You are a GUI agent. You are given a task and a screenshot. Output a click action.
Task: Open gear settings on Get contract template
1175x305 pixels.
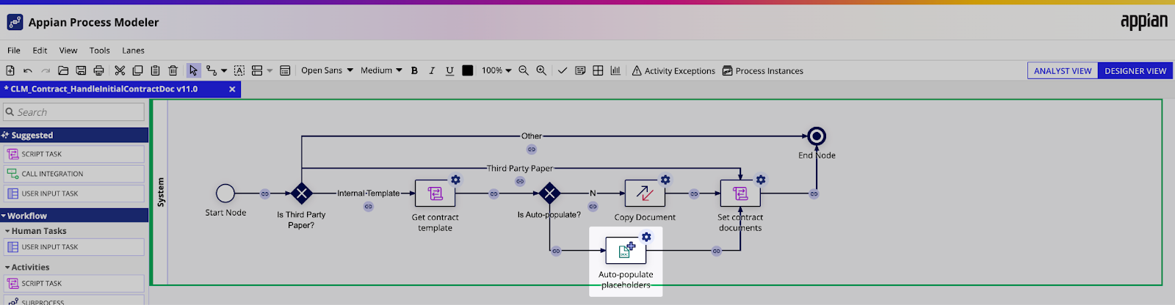coord(455,180)
